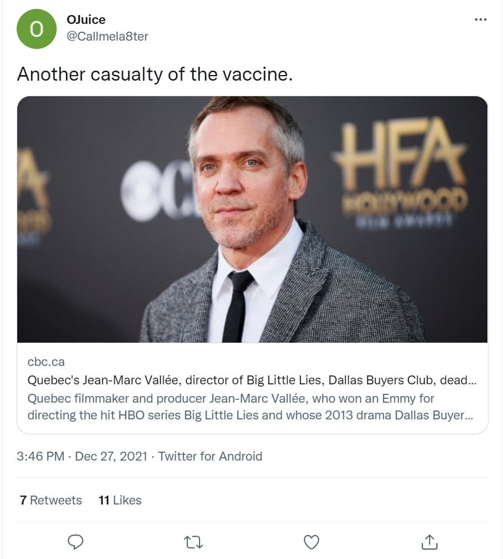The width and height of the screenshot is (503, 559).
Task: Open the @Callmela8ter handle link
Action: click(x=107, y=37)
